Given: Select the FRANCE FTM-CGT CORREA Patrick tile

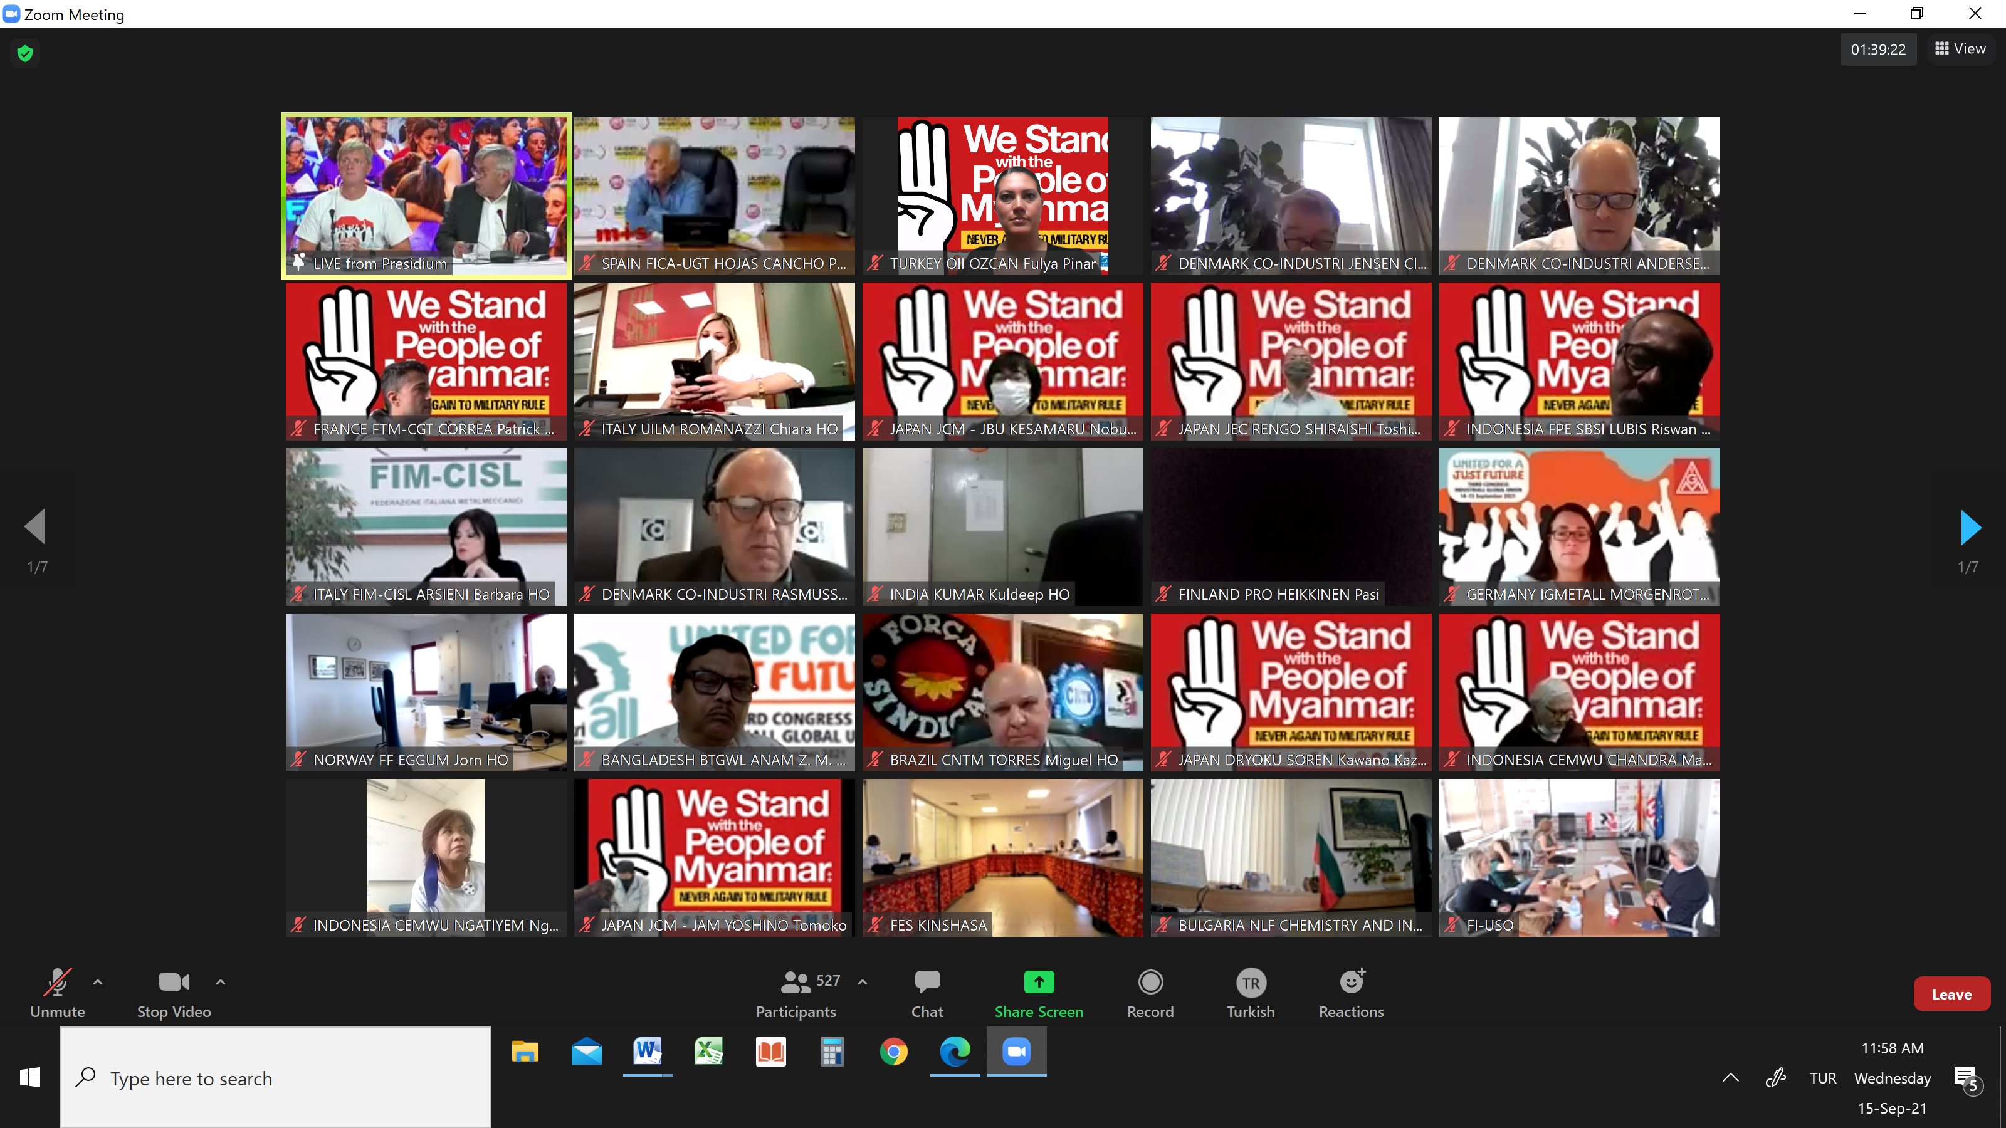Looking at the screenshot, I should point(426,361).
